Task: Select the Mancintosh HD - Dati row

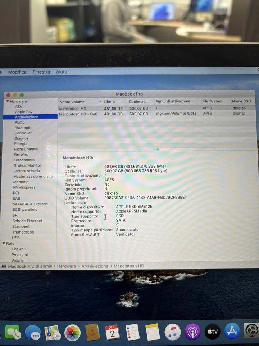Action: 157,114
